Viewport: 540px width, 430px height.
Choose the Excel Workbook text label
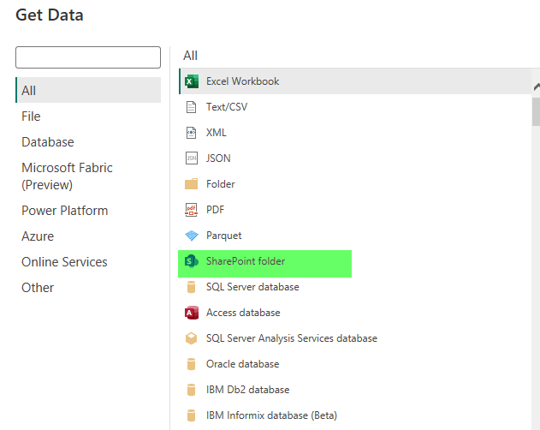point(242,81)
